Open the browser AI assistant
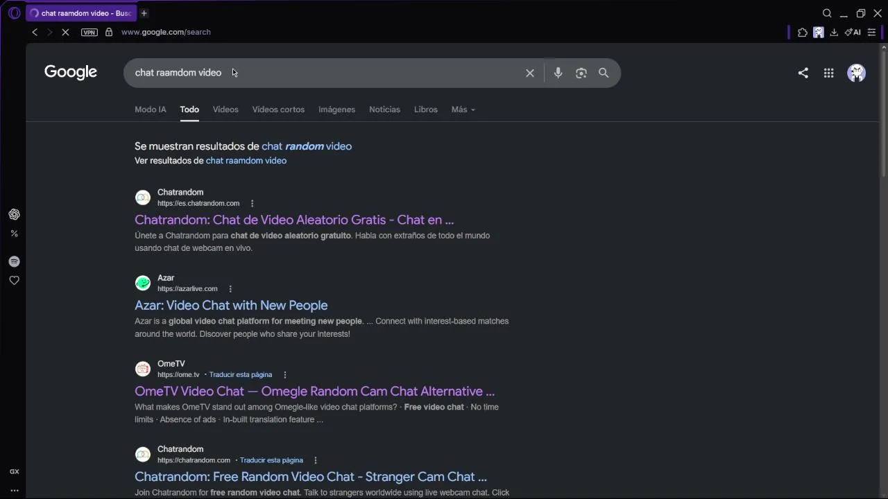This screenshot has height=499, width=888. (853, 32)
